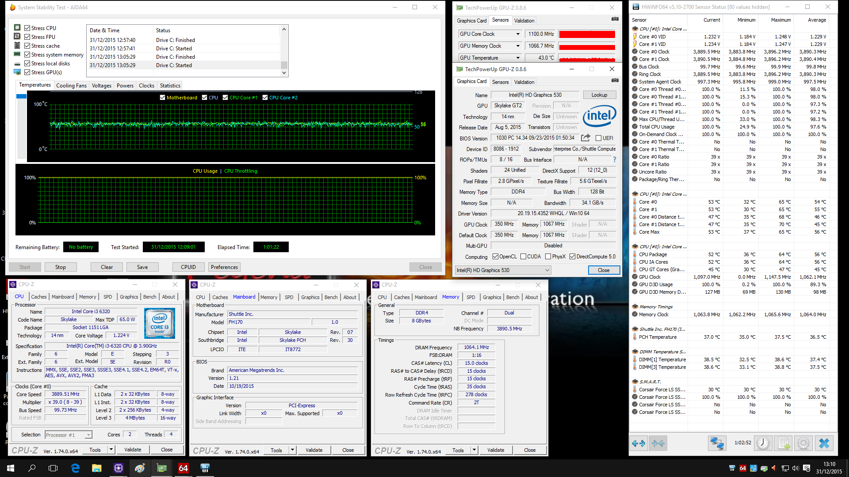The image size is (849, 477).
Task: Open Caches tab in Mainboard CPU-Z window
Action: 220,297
